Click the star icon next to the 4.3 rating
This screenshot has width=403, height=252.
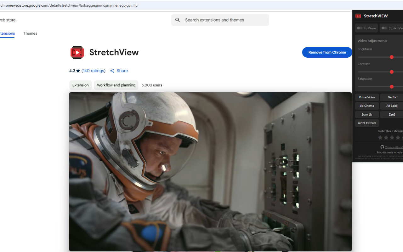coord(78,71)
